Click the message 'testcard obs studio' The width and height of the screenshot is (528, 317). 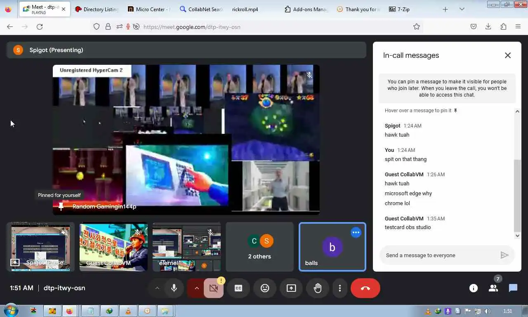pos(408,227)
